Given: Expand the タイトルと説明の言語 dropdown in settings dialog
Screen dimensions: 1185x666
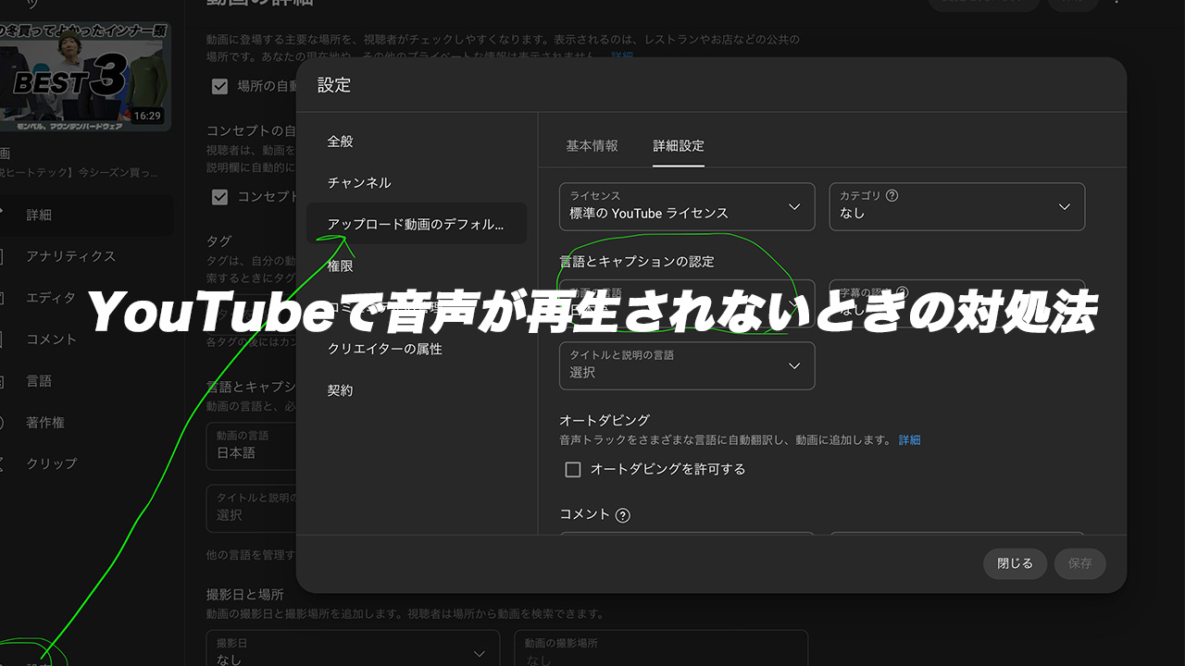Looking at the screenshot, I should pyautogui.click(x=687, y=366).
